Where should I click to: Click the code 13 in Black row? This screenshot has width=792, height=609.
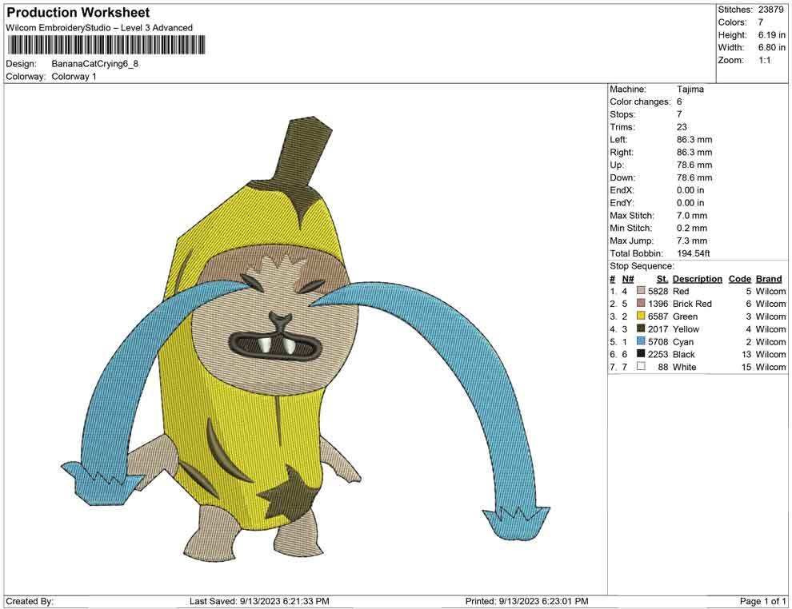tap(746, 354)
